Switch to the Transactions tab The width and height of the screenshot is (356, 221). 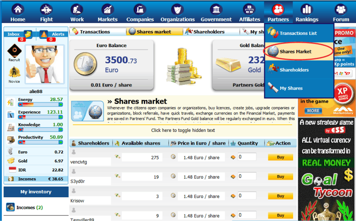click(95, 32)
